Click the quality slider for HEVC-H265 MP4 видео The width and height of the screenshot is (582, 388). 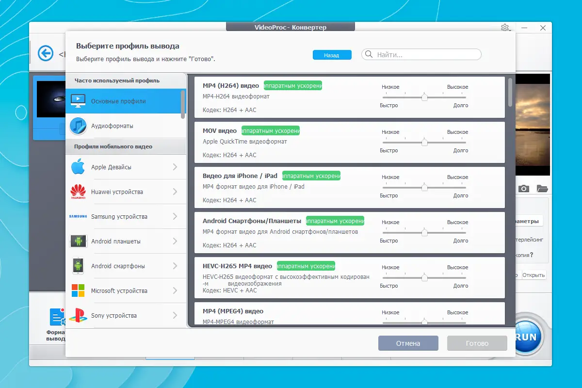coord(424,277)
